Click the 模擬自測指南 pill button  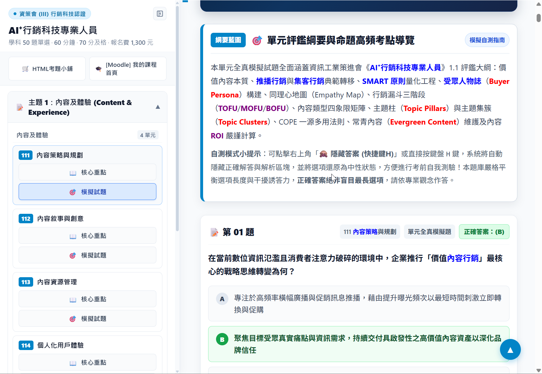[487, 40]
